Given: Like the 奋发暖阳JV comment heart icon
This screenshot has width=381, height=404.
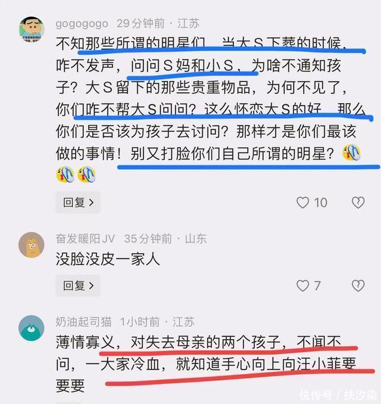Looking at the screenshot, I should 303,286.
